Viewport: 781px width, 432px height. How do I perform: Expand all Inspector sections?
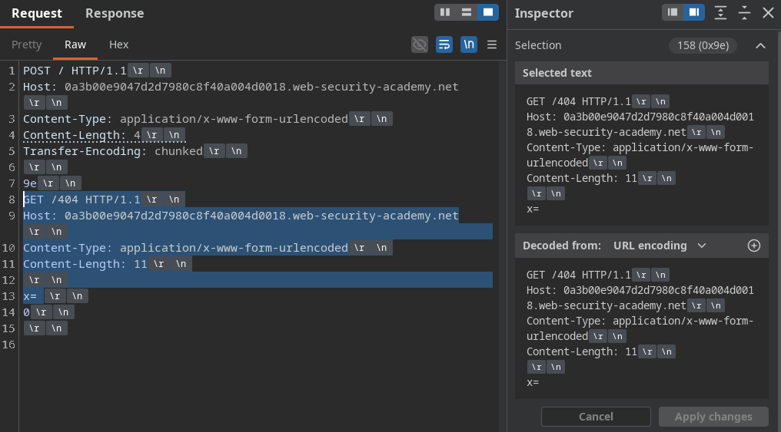point(720,12)
